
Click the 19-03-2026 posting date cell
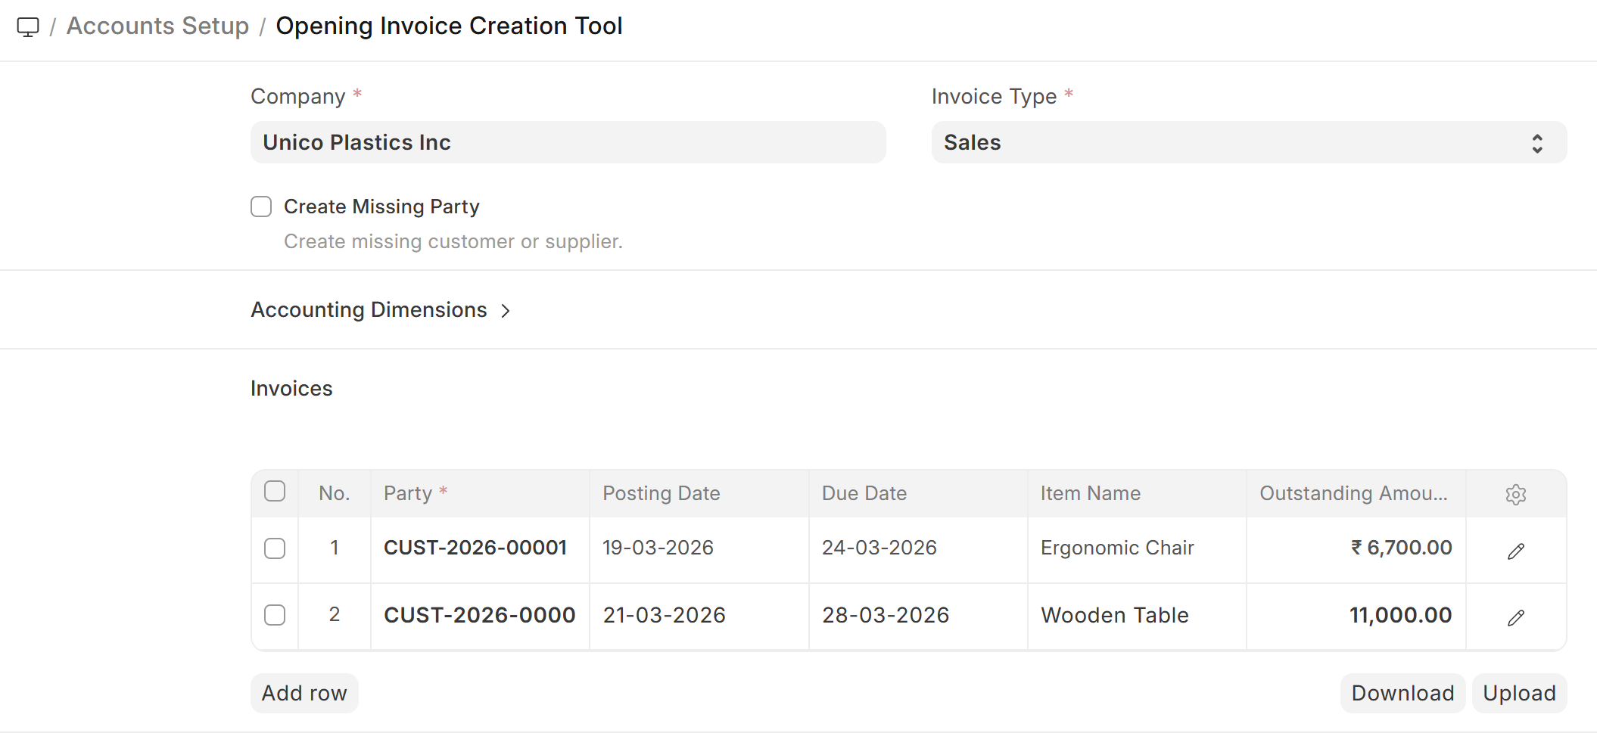click(x=658, y=548)
